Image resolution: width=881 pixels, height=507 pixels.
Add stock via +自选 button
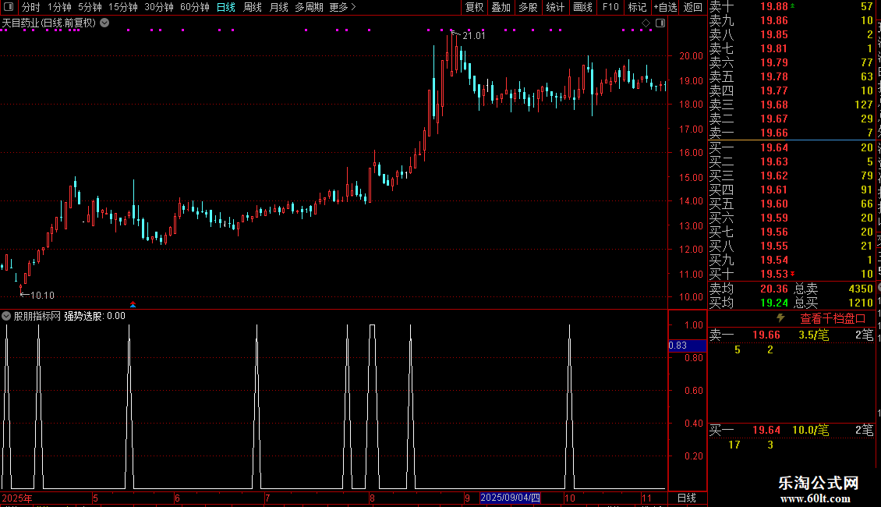(x=665, y=7)
